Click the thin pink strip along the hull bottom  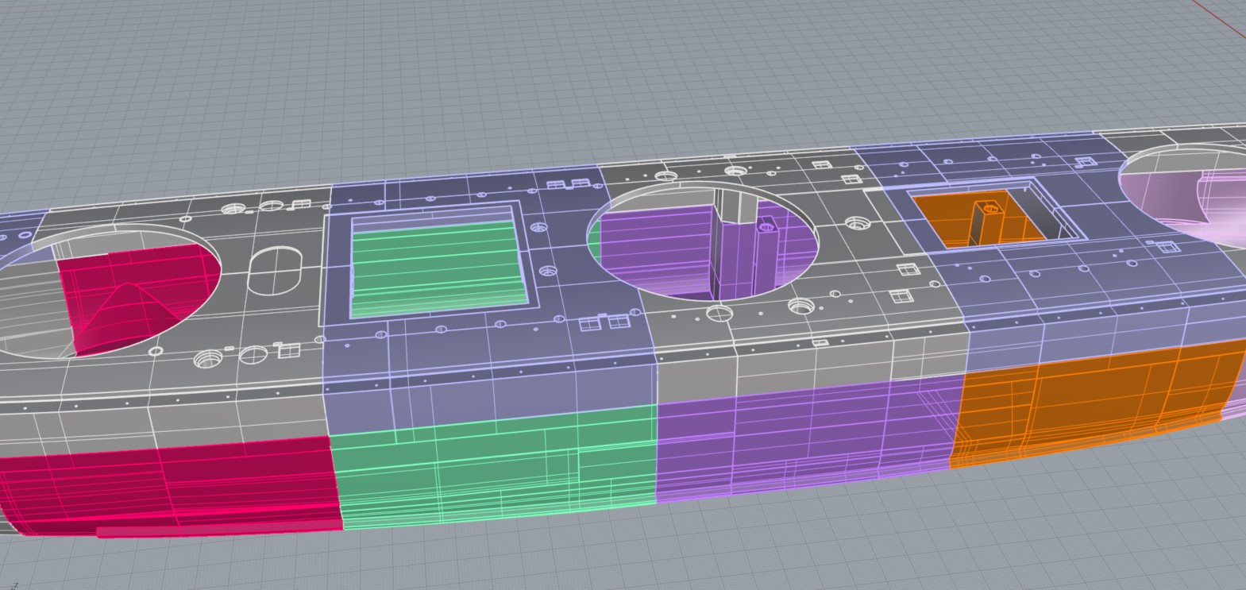(214, 530)
